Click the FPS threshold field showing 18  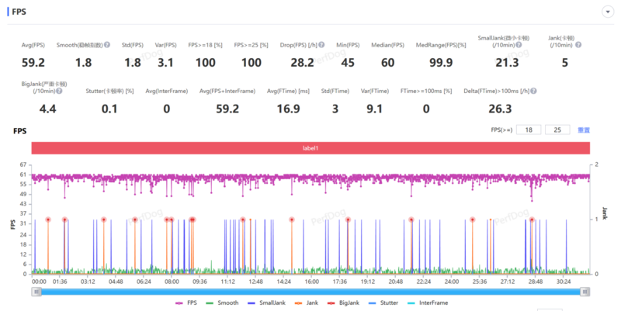point(529,130)
